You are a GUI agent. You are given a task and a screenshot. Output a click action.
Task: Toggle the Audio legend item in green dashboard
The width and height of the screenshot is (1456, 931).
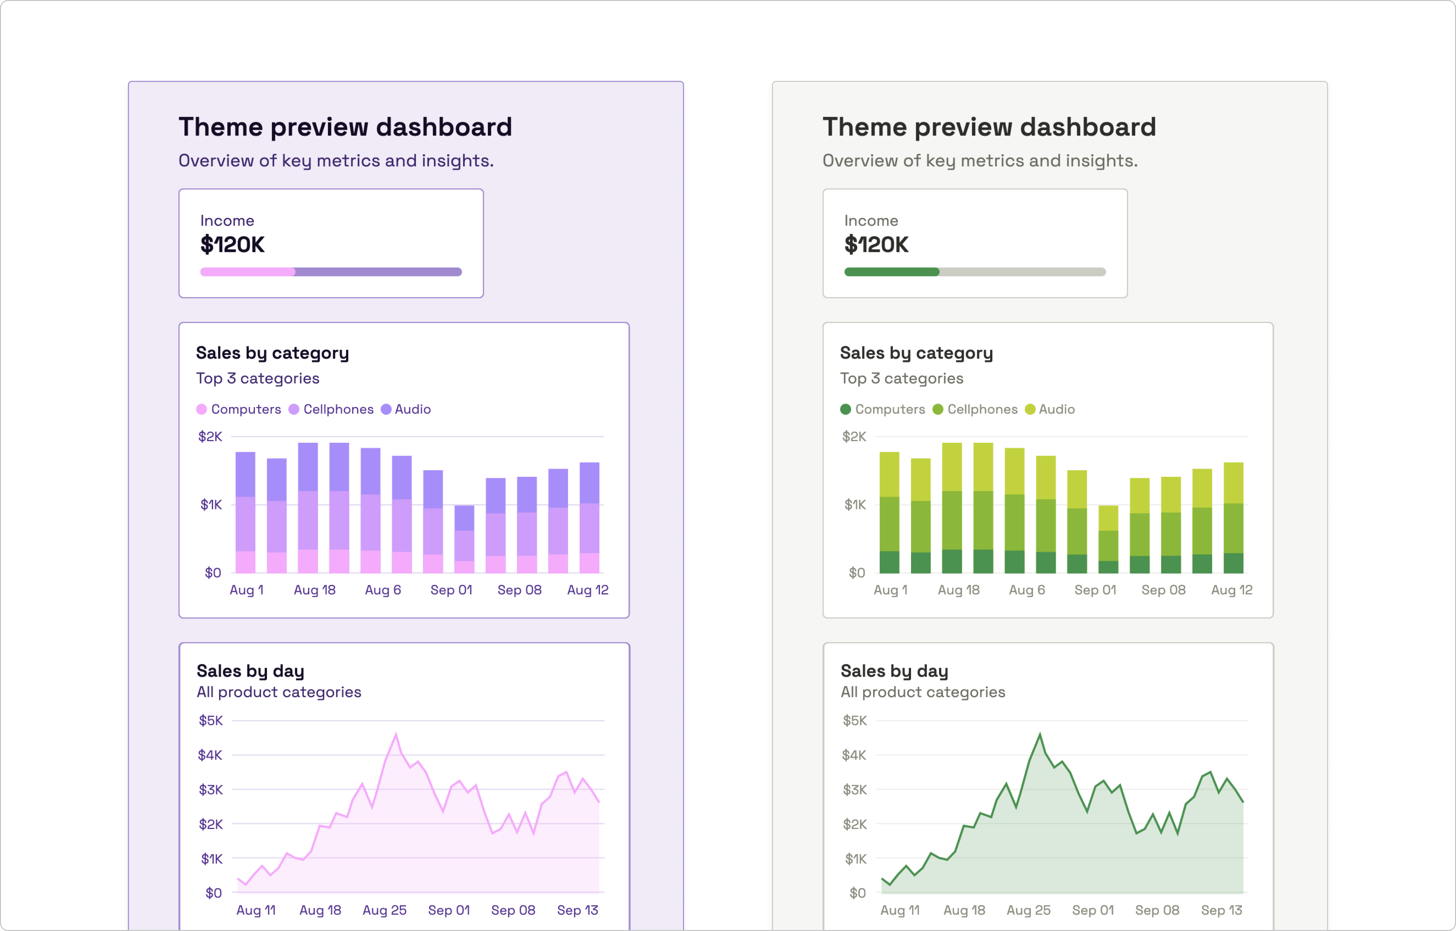1050,409
